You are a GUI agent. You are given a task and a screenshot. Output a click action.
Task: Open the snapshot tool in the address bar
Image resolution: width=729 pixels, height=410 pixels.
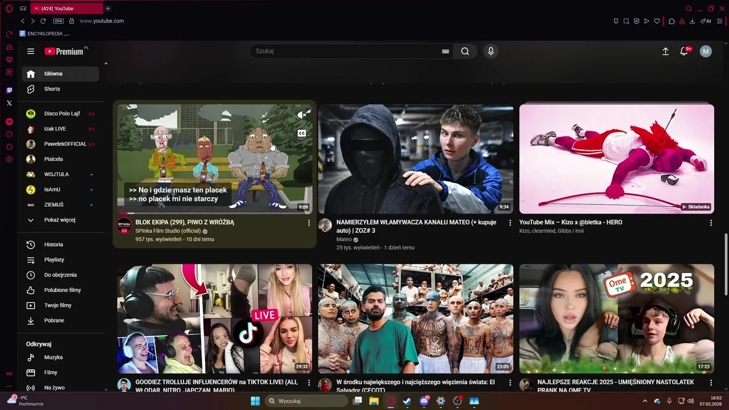pyautogui.click(x=626, y=21)
